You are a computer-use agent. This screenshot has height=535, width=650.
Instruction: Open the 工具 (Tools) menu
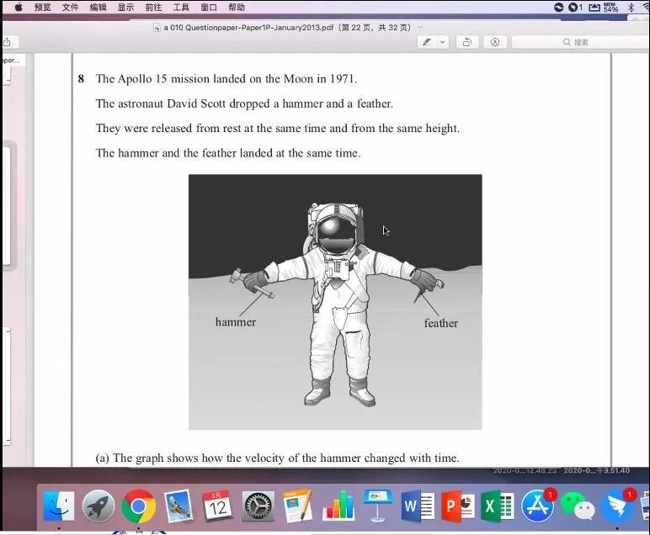point(181,8)
